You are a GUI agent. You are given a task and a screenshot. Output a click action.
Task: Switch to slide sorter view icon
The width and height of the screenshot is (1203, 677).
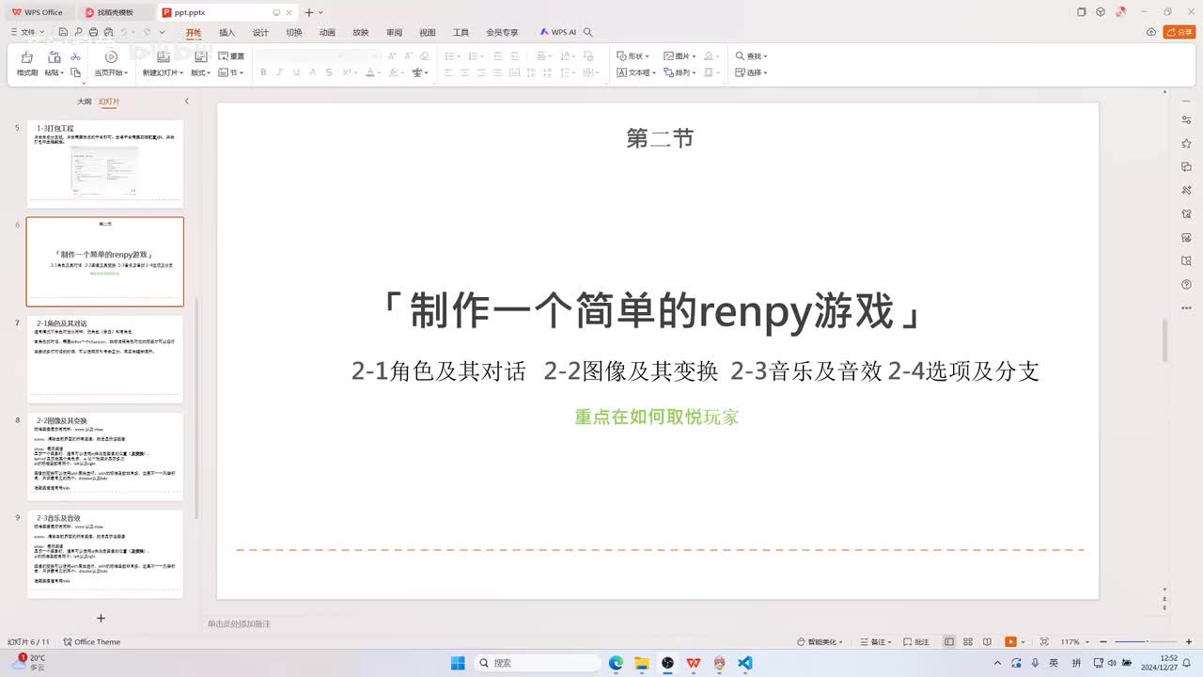pos(968,641)
